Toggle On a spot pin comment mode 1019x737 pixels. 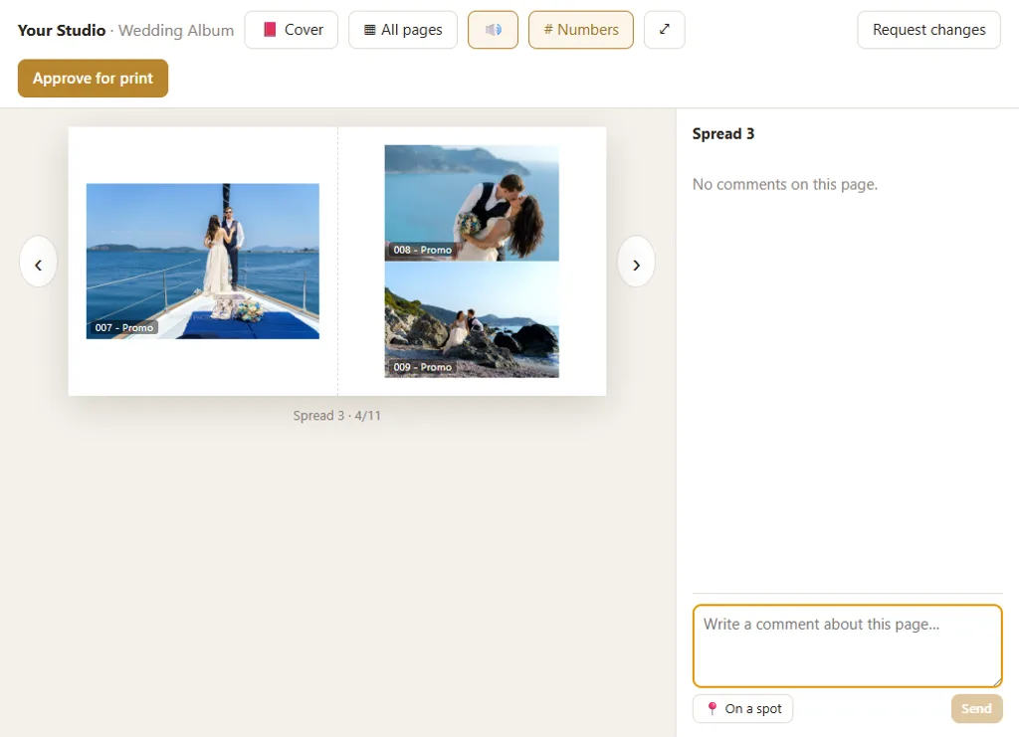tap(742, 708)
